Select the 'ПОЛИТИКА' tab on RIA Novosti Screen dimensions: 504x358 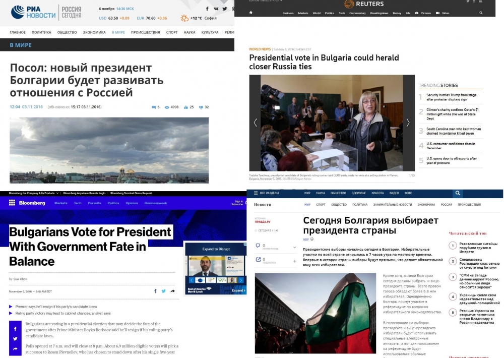coord(41,32)
